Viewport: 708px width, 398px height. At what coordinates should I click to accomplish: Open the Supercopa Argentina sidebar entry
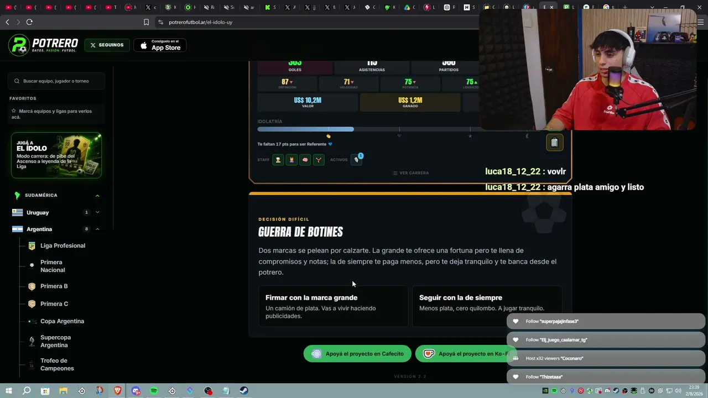[55, 342]
